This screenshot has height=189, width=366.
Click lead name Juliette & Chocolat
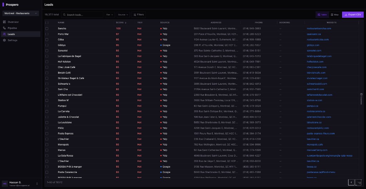(x=68, y=117)
